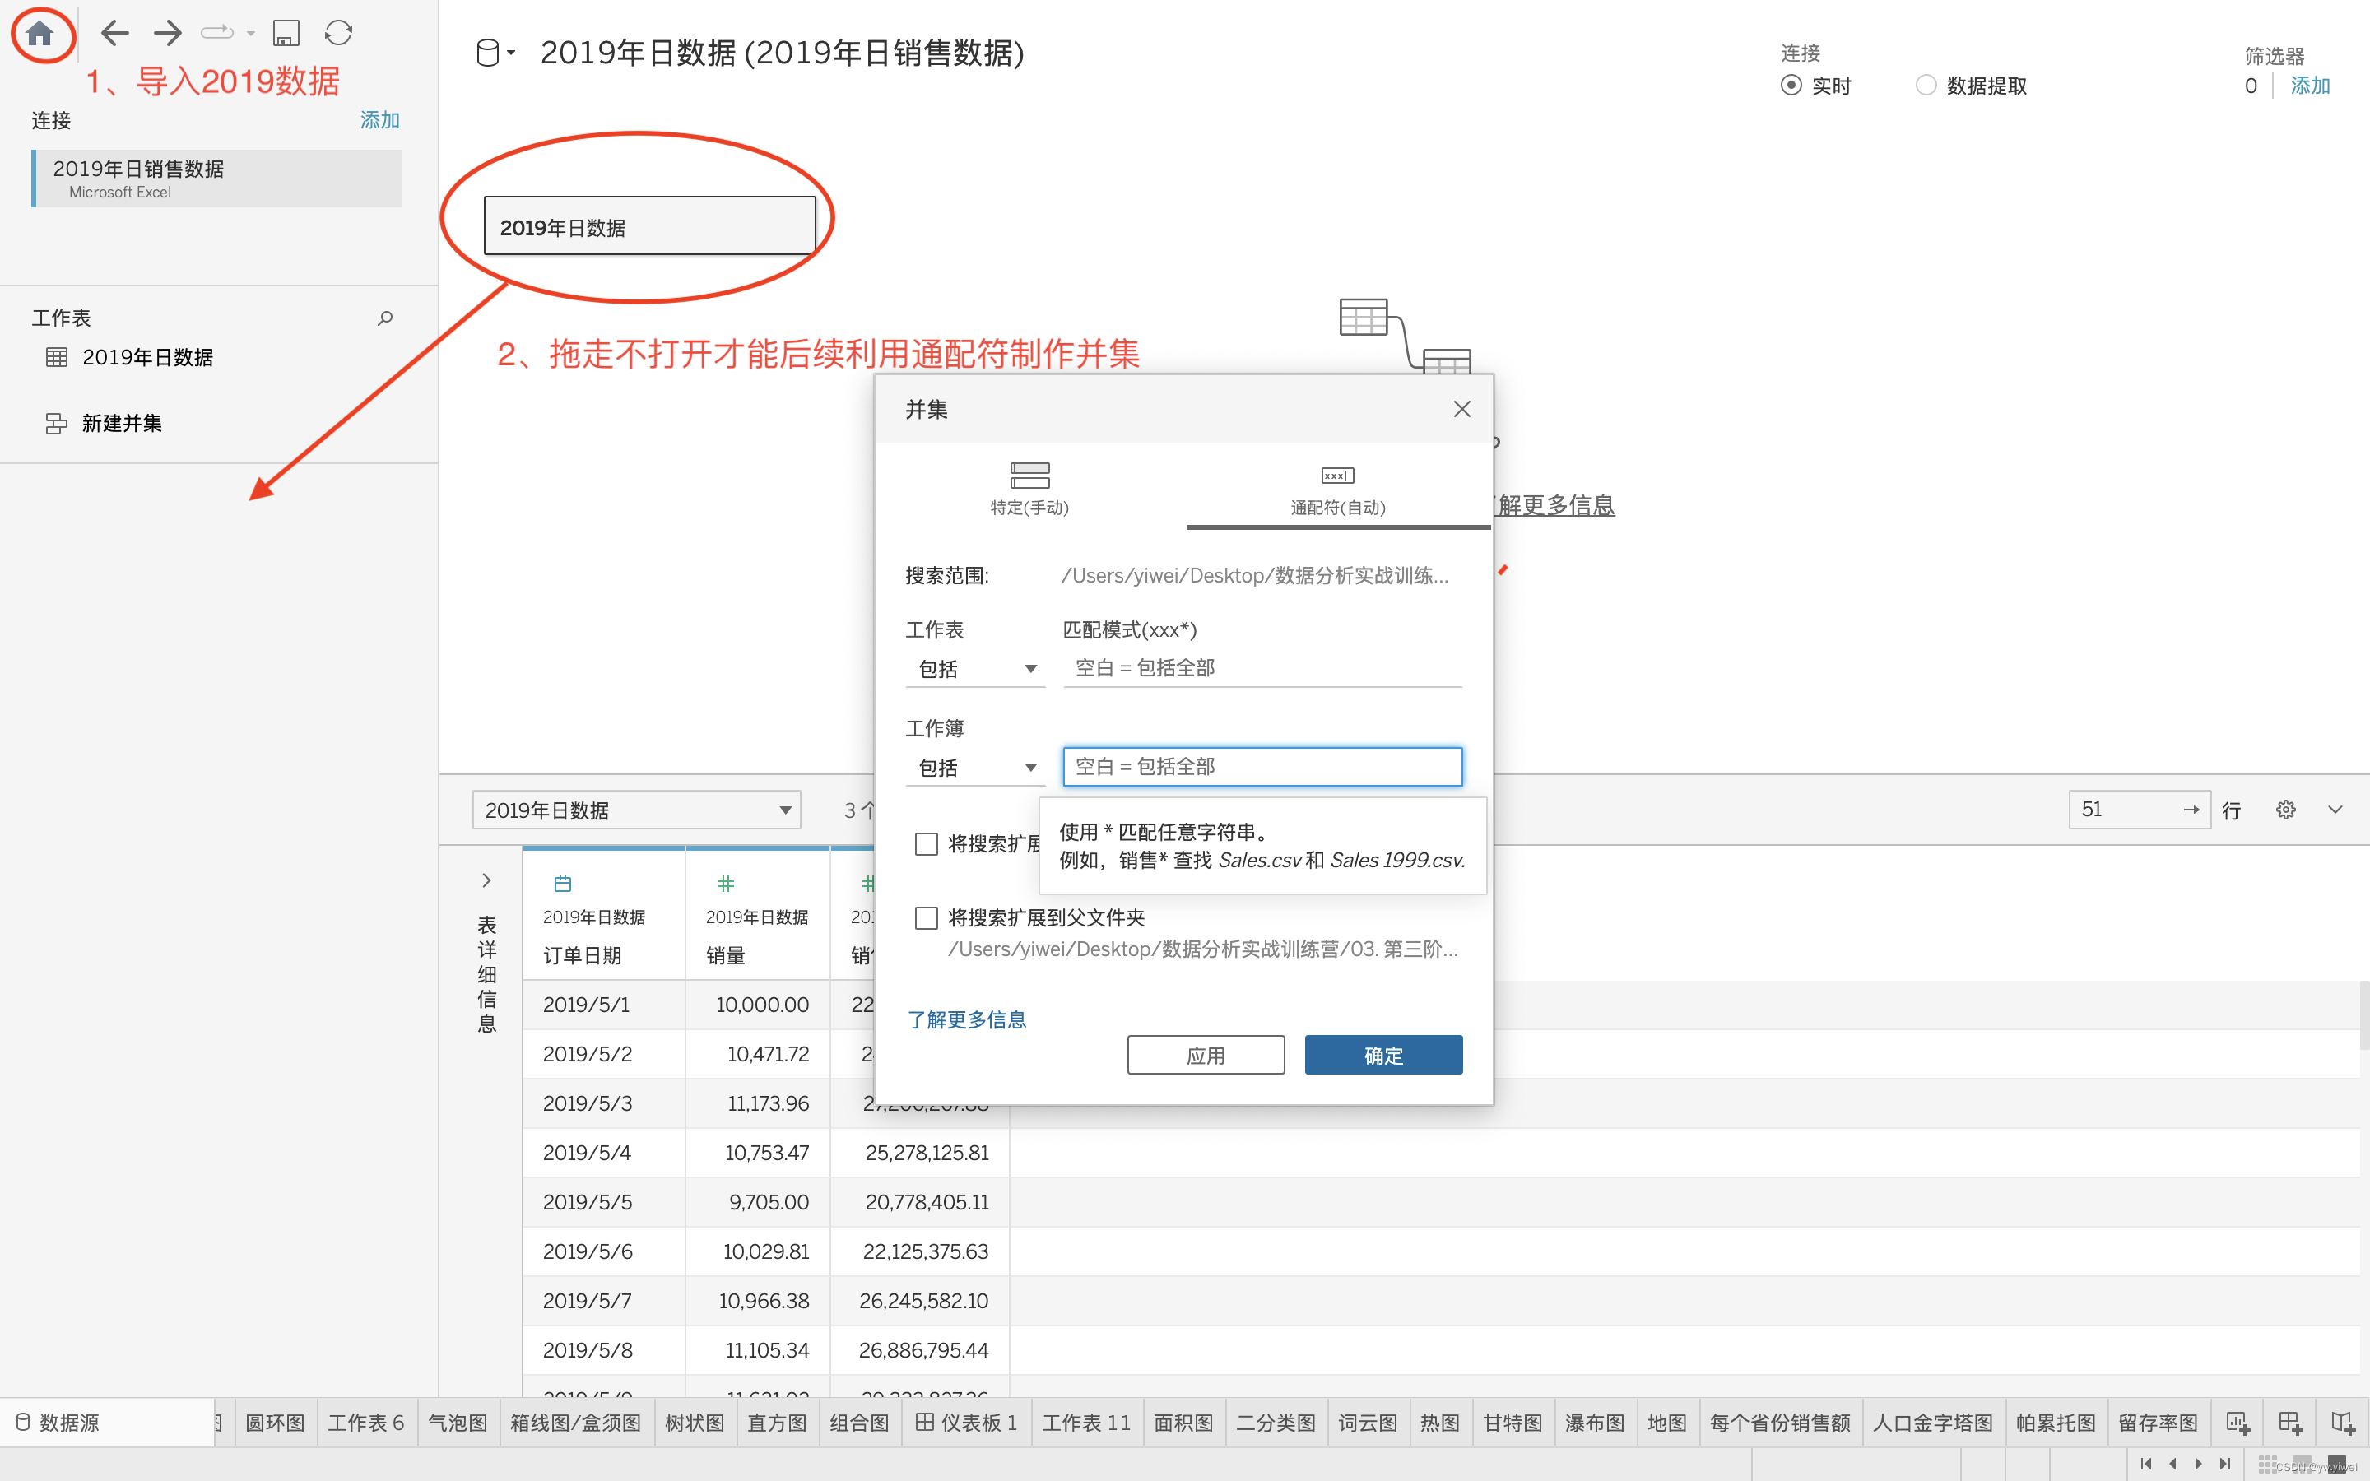
Task: Click the 确定 button in union dialog
Action: [x=1382, y=1055]
